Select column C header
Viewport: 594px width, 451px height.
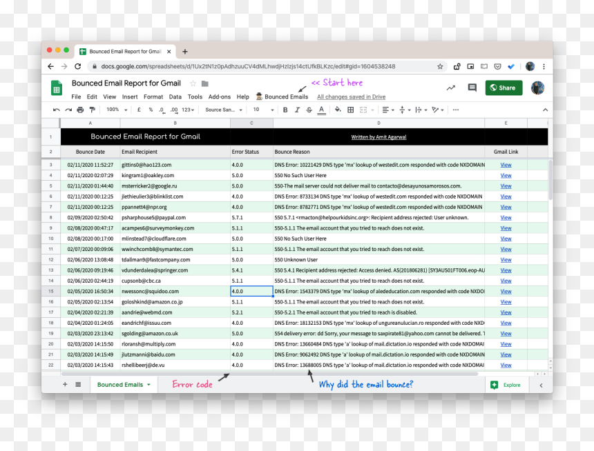tap(251, 123)
